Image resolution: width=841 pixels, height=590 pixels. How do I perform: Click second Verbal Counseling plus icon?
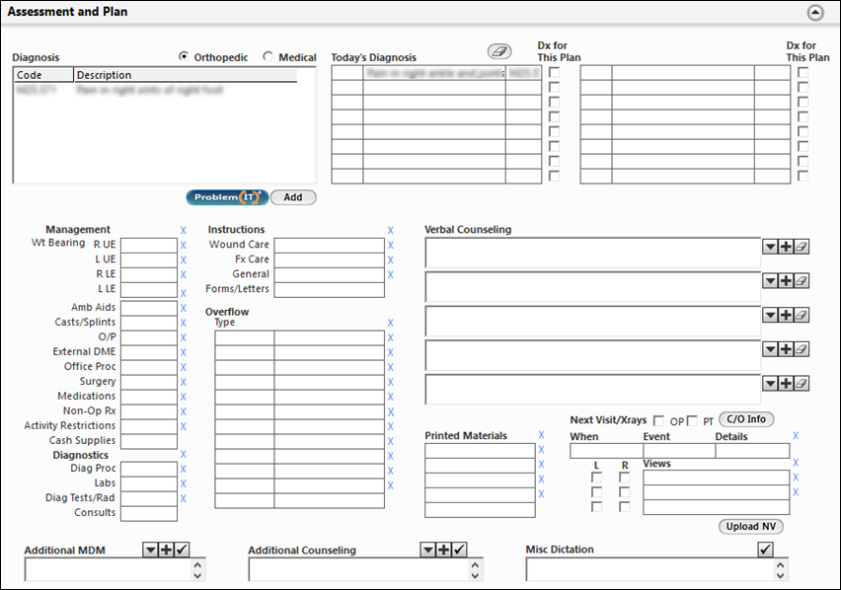(786, 281)
